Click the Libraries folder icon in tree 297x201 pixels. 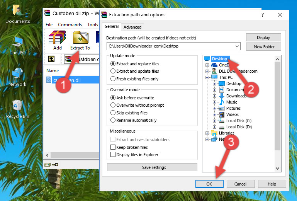click(x=214, y=133)
